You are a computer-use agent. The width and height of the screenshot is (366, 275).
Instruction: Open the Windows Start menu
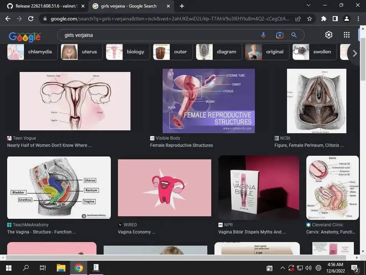tap(9, 268)
